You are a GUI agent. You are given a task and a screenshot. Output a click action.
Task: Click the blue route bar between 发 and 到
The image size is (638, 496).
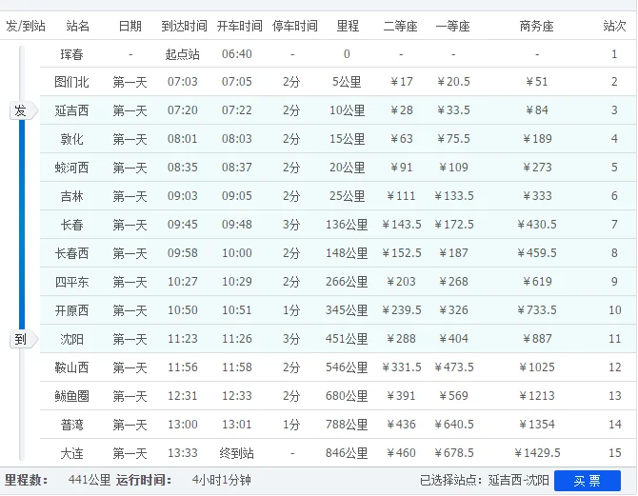(22, 225)
